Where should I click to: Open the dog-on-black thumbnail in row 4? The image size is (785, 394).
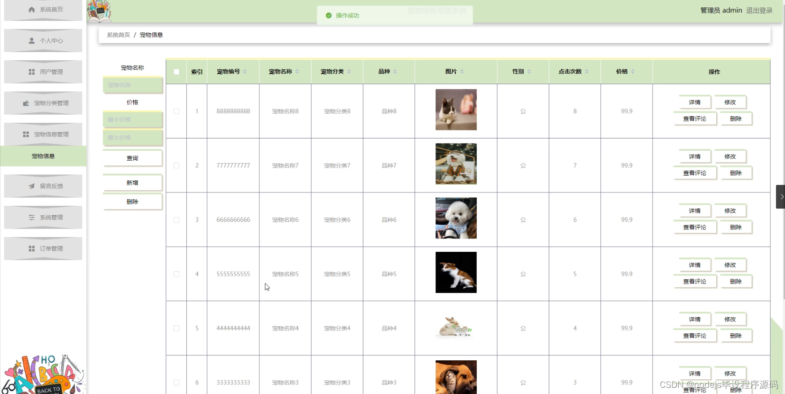pyautogui.click(x=456, y=272)
